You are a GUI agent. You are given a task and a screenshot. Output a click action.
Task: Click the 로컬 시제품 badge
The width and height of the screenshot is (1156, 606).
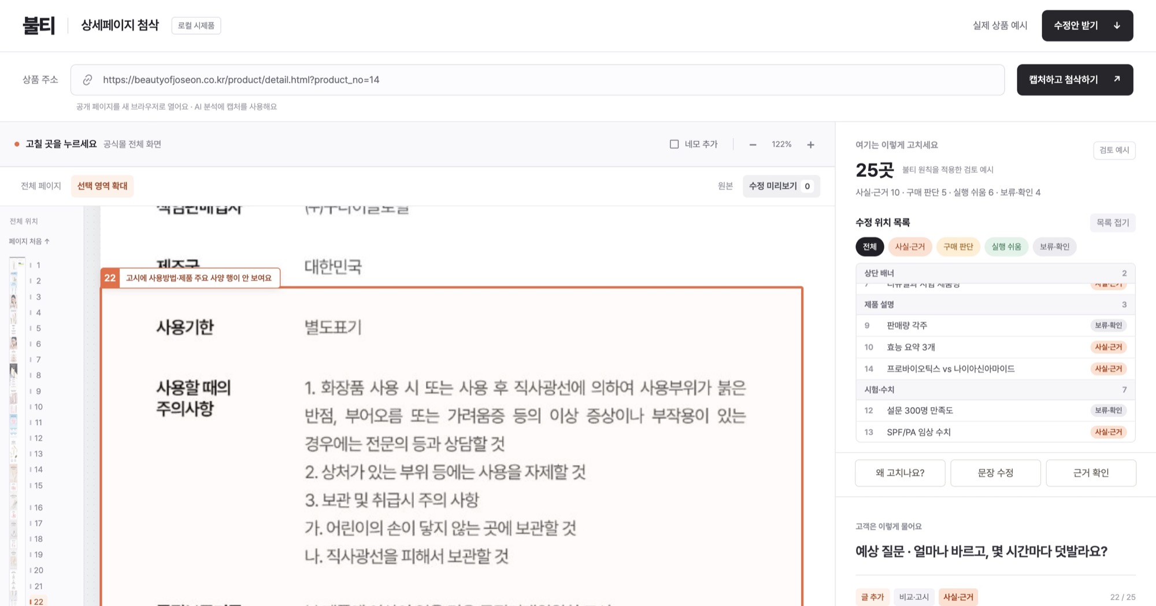tap(196, 25)
